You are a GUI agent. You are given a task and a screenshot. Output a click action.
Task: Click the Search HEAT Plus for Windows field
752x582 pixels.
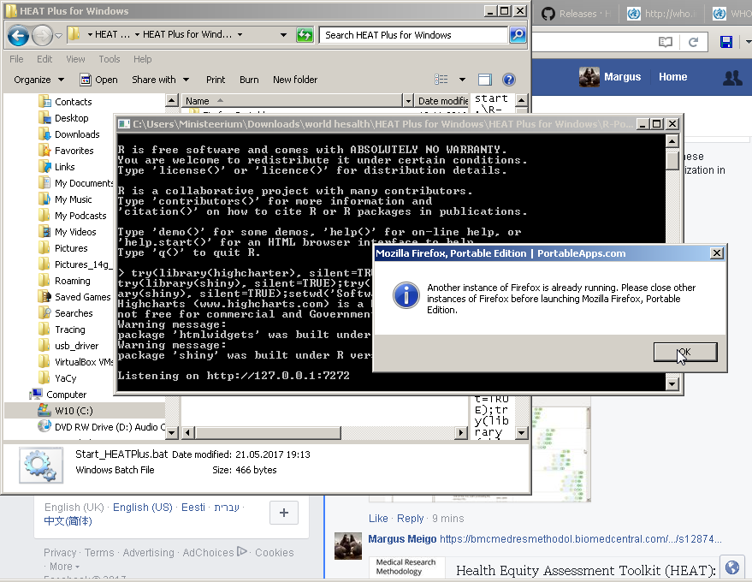point(413,35)
